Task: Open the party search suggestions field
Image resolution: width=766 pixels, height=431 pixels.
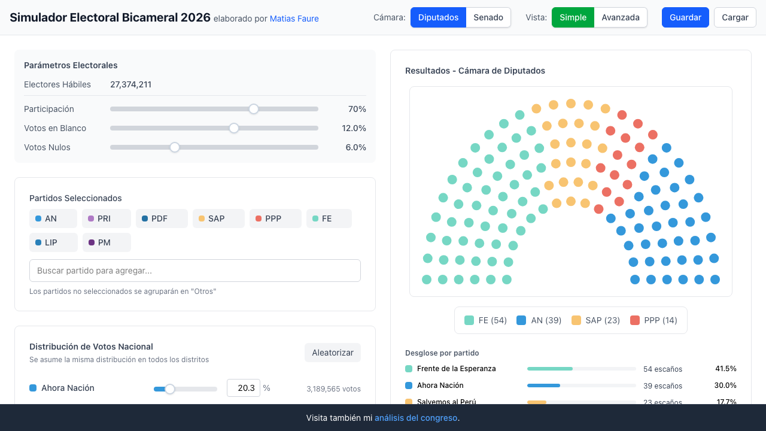Action: pyautogui.click(x=194, y=271)
